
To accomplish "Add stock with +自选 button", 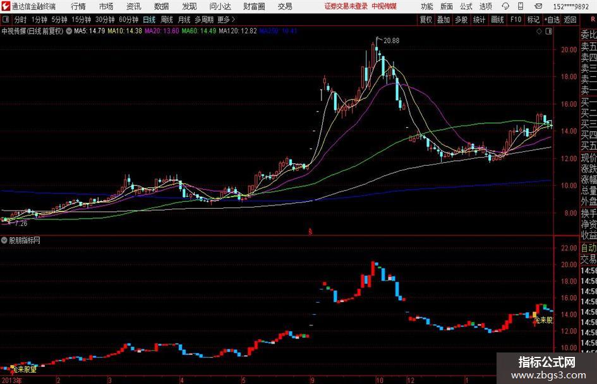I will [x=552, y=20].
